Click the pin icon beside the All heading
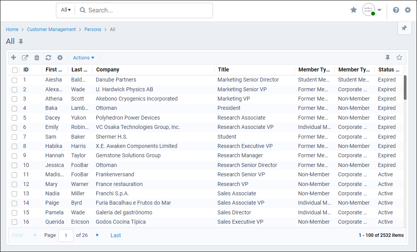Viewport: 417px width, 252px height. point(21,42)
